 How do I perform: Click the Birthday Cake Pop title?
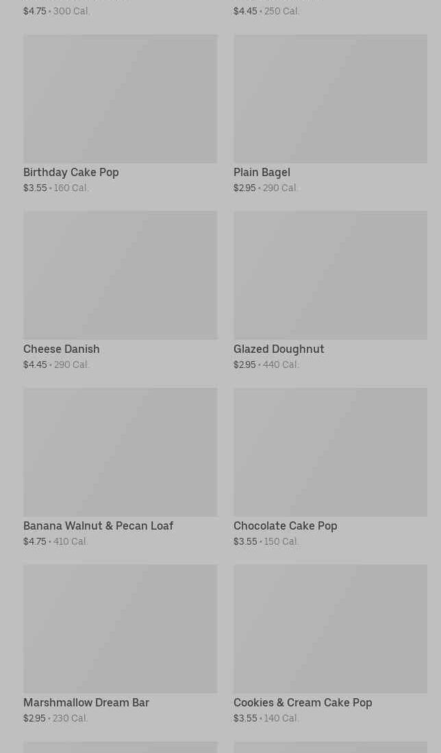pos(71,172)
